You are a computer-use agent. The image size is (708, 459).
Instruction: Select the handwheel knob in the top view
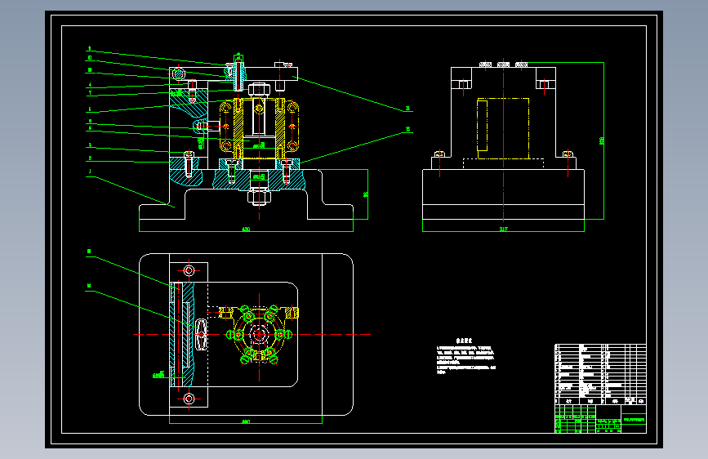202,334
